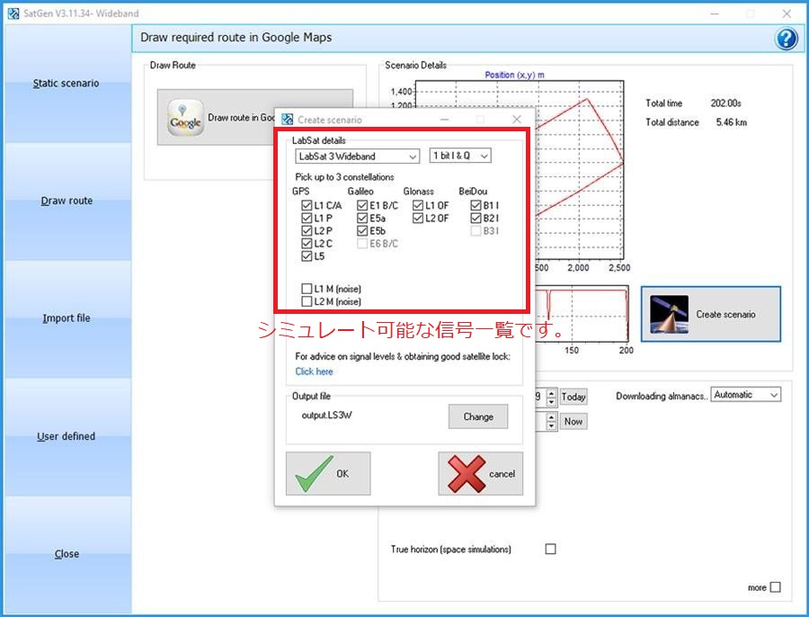Toggle Glonass L1 OF checkbox
This screenshot has width=809, height=617.
(x=418, y=205)
